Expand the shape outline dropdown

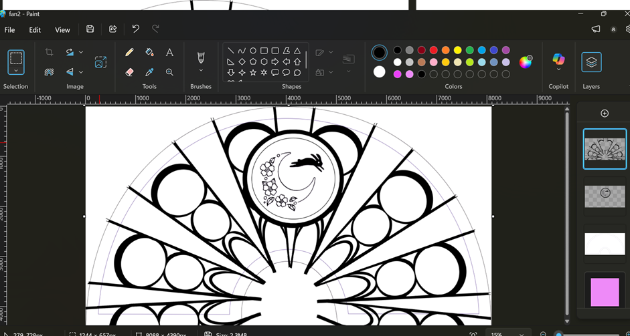click(x=331, y=52)
